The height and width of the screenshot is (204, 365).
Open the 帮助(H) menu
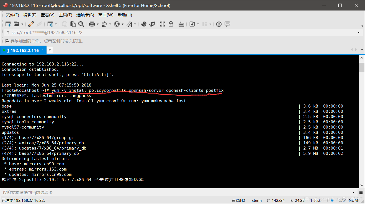(125, 15)
